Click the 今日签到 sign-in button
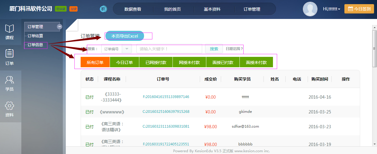Viewport: 377px width, 154px height. [x=359, y=9]
